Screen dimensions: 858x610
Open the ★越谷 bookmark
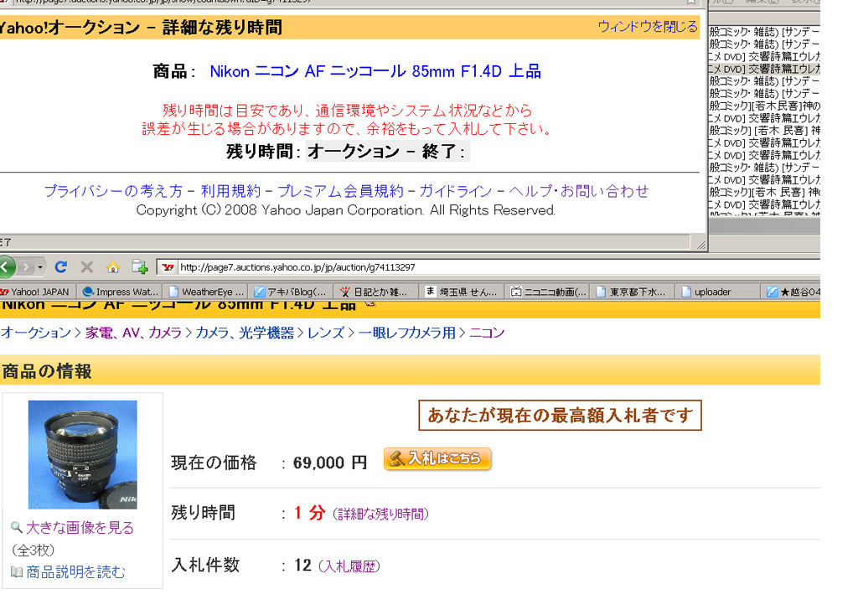pyautogui.click(x=793, y=292)
